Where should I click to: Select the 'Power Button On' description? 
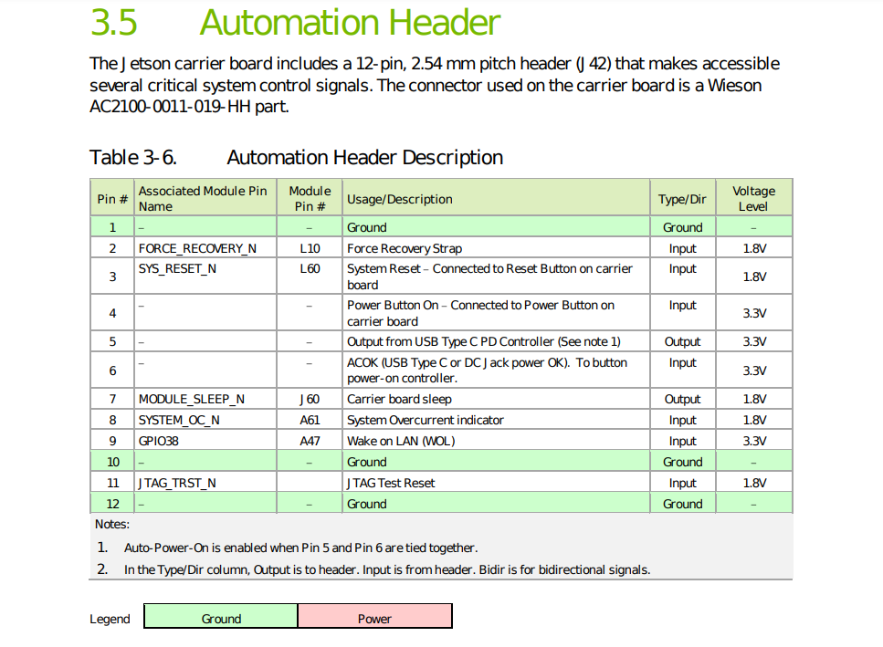(x=480, y=313)
